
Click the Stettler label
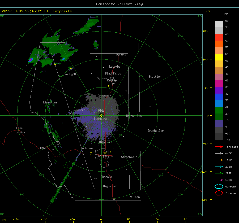pos(155,77)
